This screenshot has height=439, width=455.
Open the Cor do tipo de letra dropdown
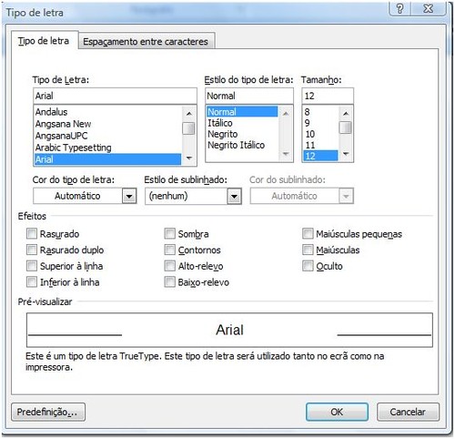point(129,196)
